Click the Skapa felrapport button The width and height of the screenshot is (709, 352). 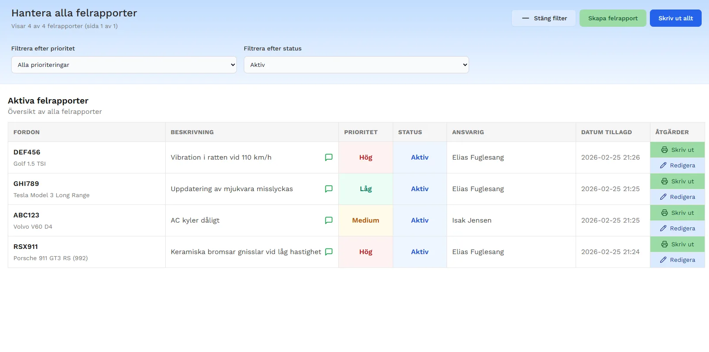pos(612,18)
